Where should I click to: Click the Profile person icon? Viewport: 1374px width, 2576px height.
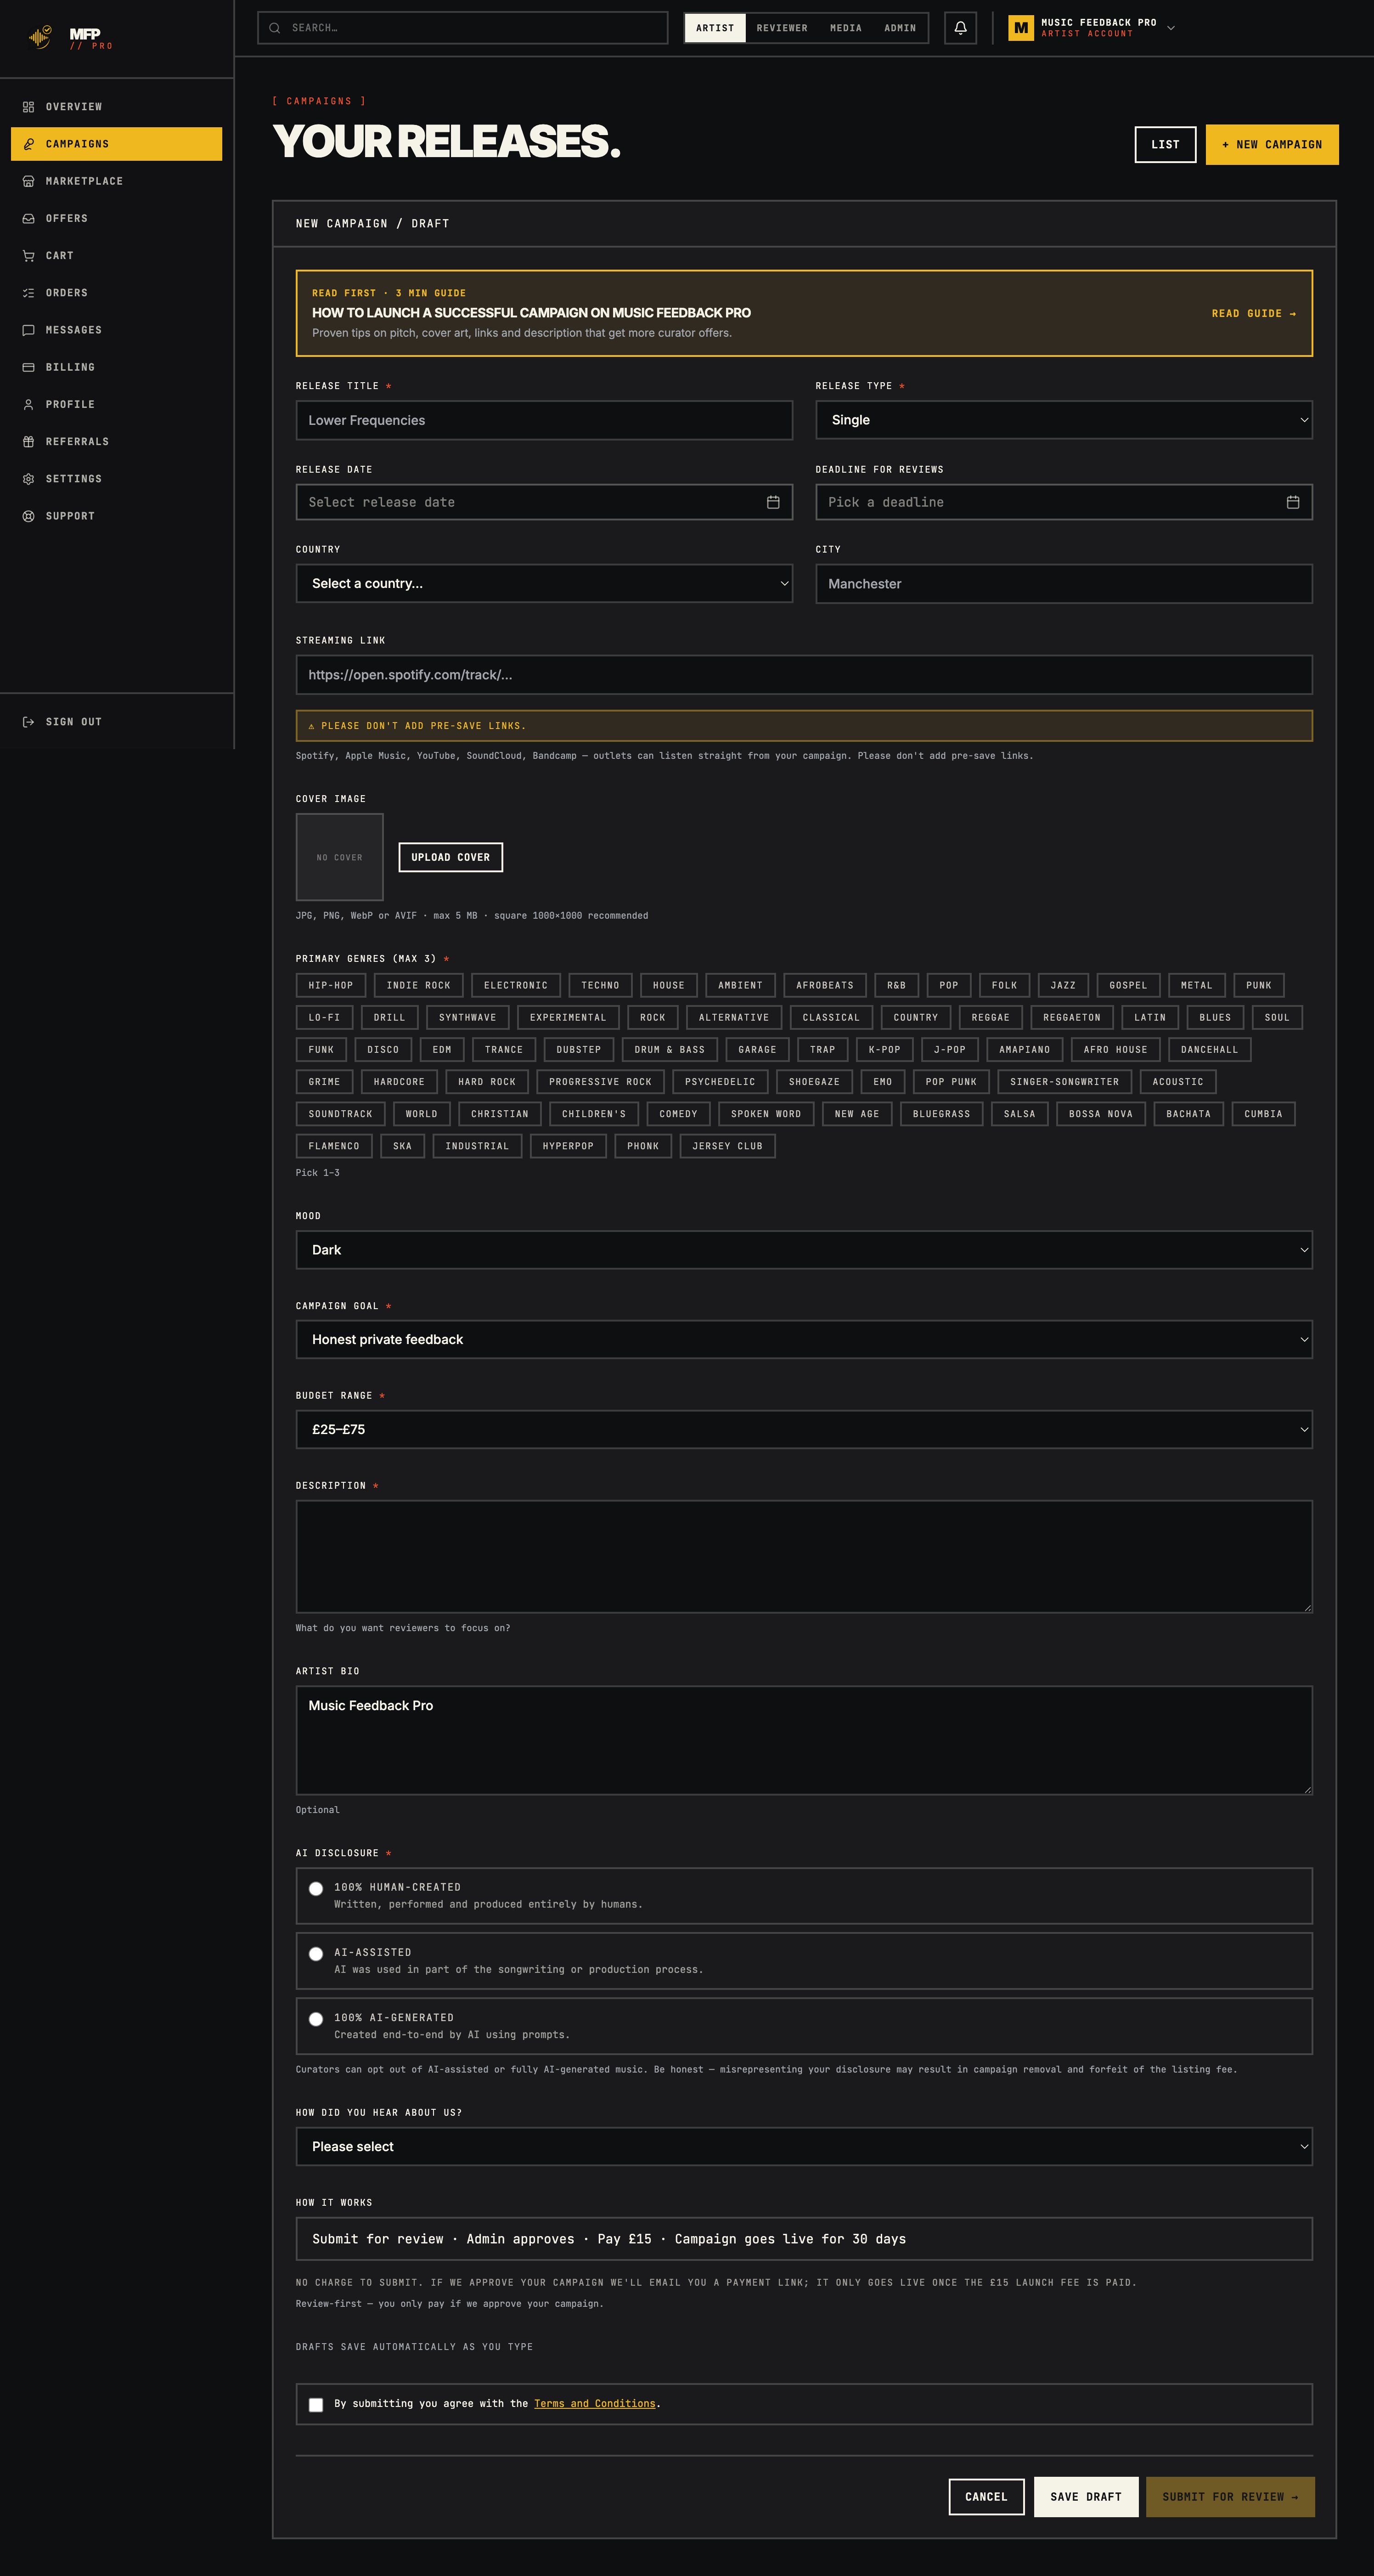(28, 404)
